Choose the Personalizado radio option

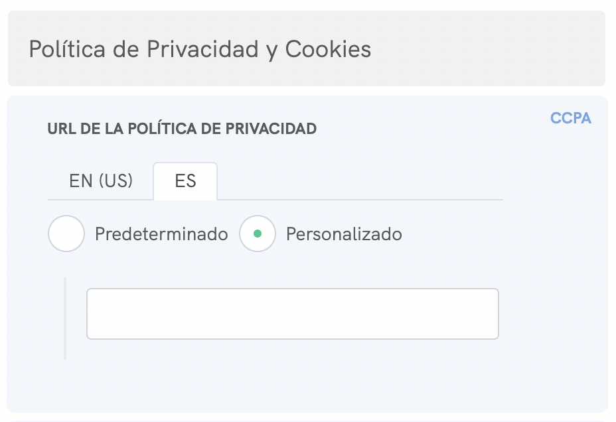pos(258,234)
